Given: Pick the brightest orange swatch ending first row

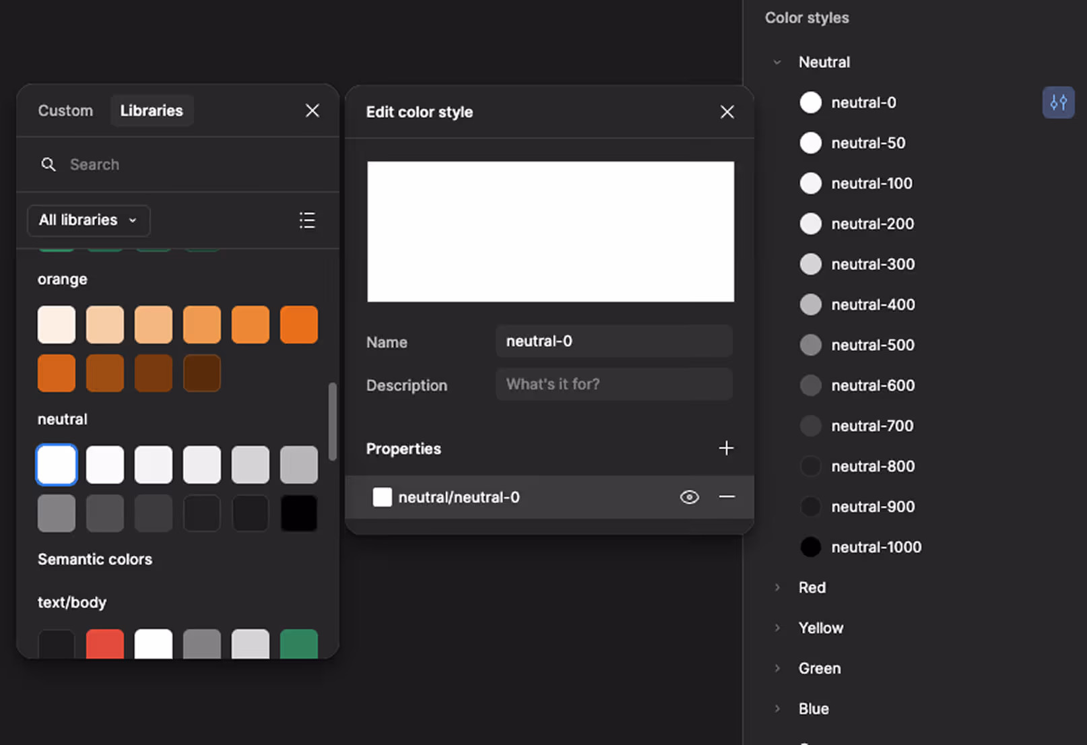Looking at the screenshot, I should 299,325.
